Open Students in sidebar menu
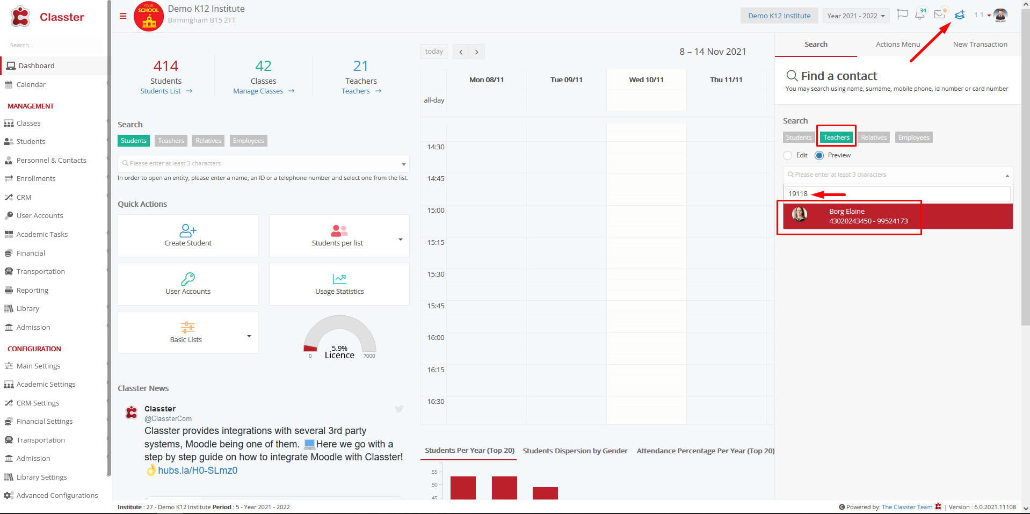 pos(31,141)
